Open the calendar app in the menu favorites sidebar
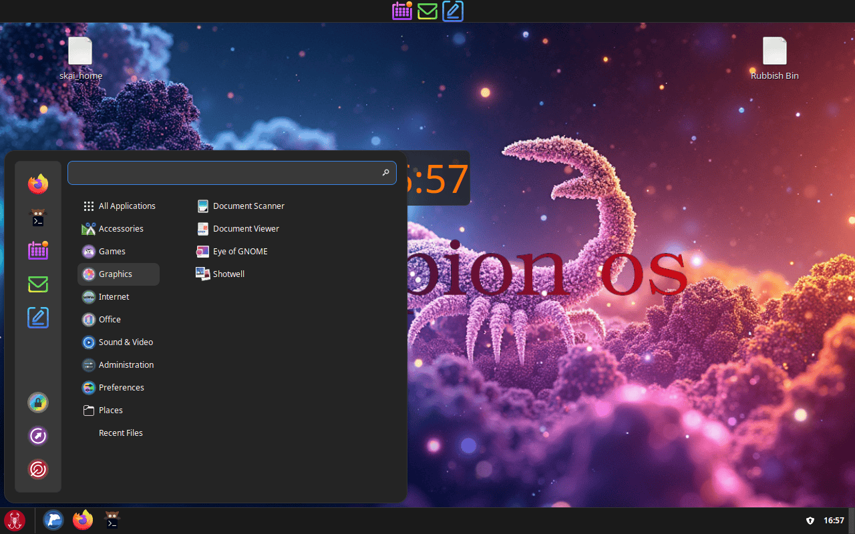 [x=38, y=250]
